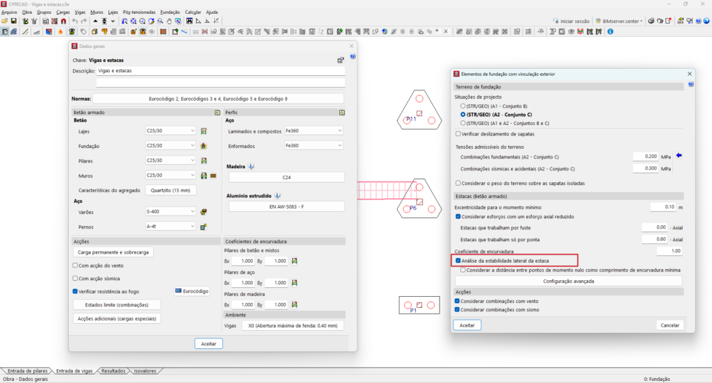Open print icon near BIMserver.center
The width and height of the screenshot is (712, 383).
(651, 21)
